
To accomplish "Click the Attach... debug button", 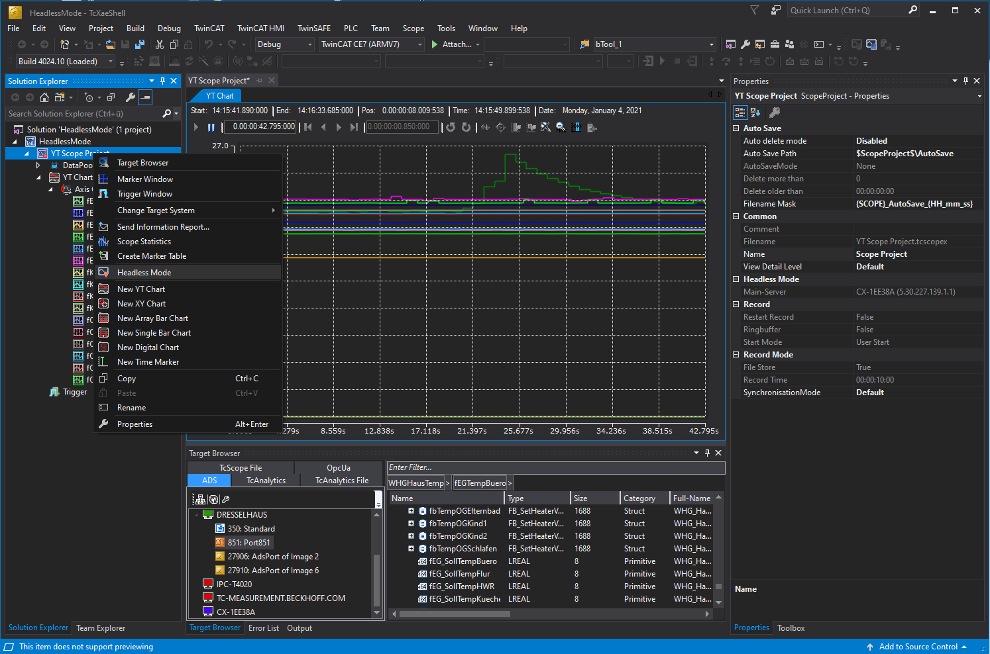I will tap(452, 44).
